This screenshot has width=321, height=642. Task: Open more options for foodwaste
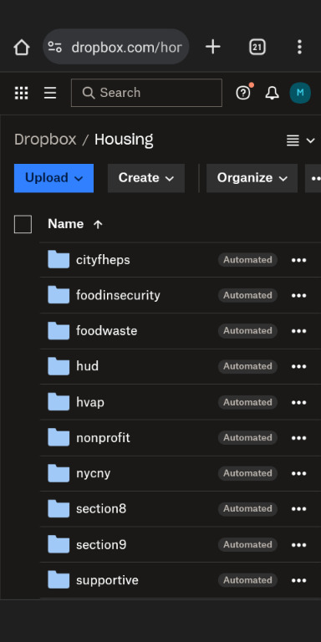coord(299,331)
